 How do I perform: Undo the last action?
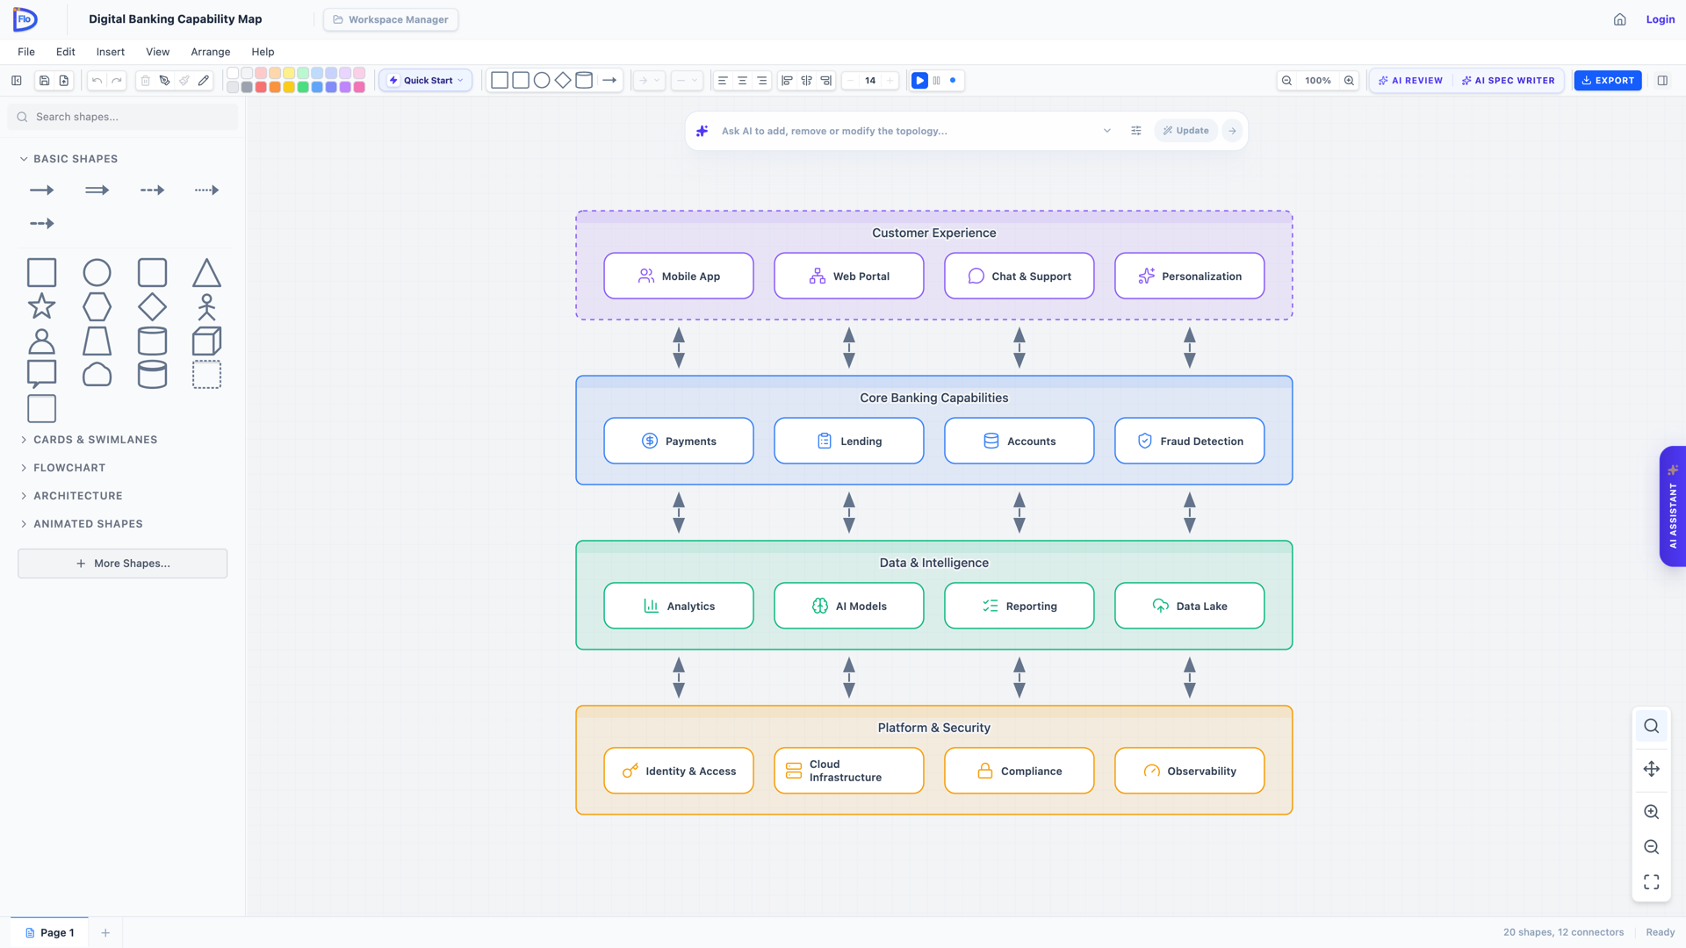97,81
